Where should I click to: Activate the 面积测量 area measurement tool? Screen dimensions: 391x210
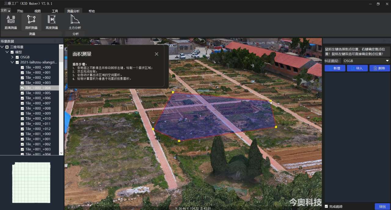pyautogui.click(x=31, y=21)
